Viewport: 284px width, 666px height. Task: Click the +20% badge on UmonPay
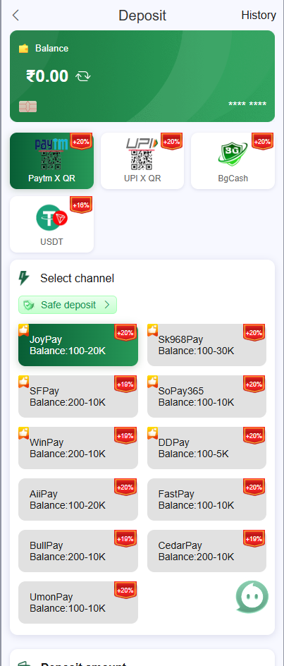tap(125, 590)
